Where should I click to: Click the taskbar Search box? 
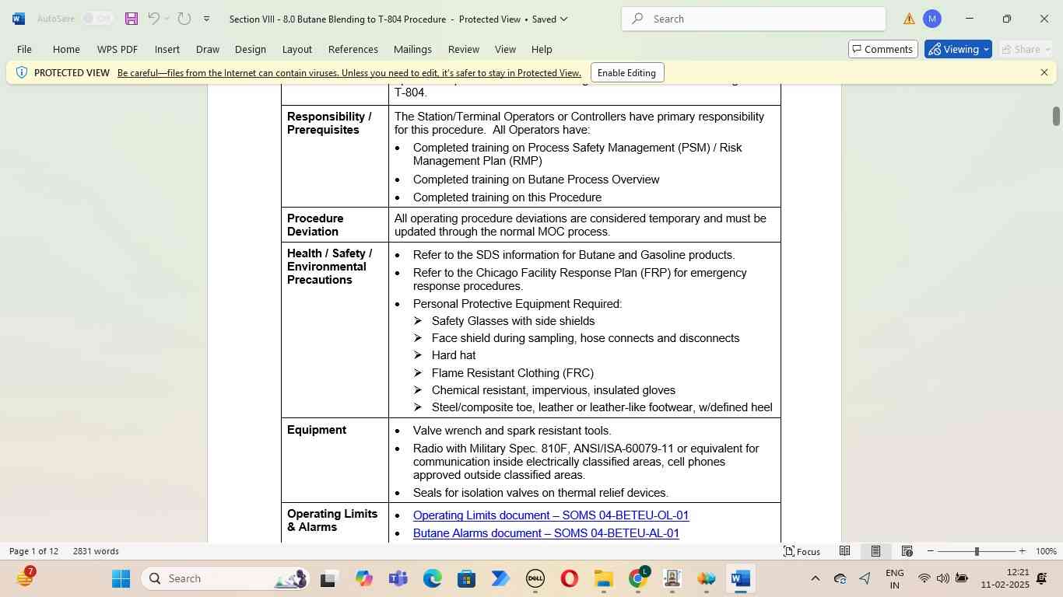point(226,578)
